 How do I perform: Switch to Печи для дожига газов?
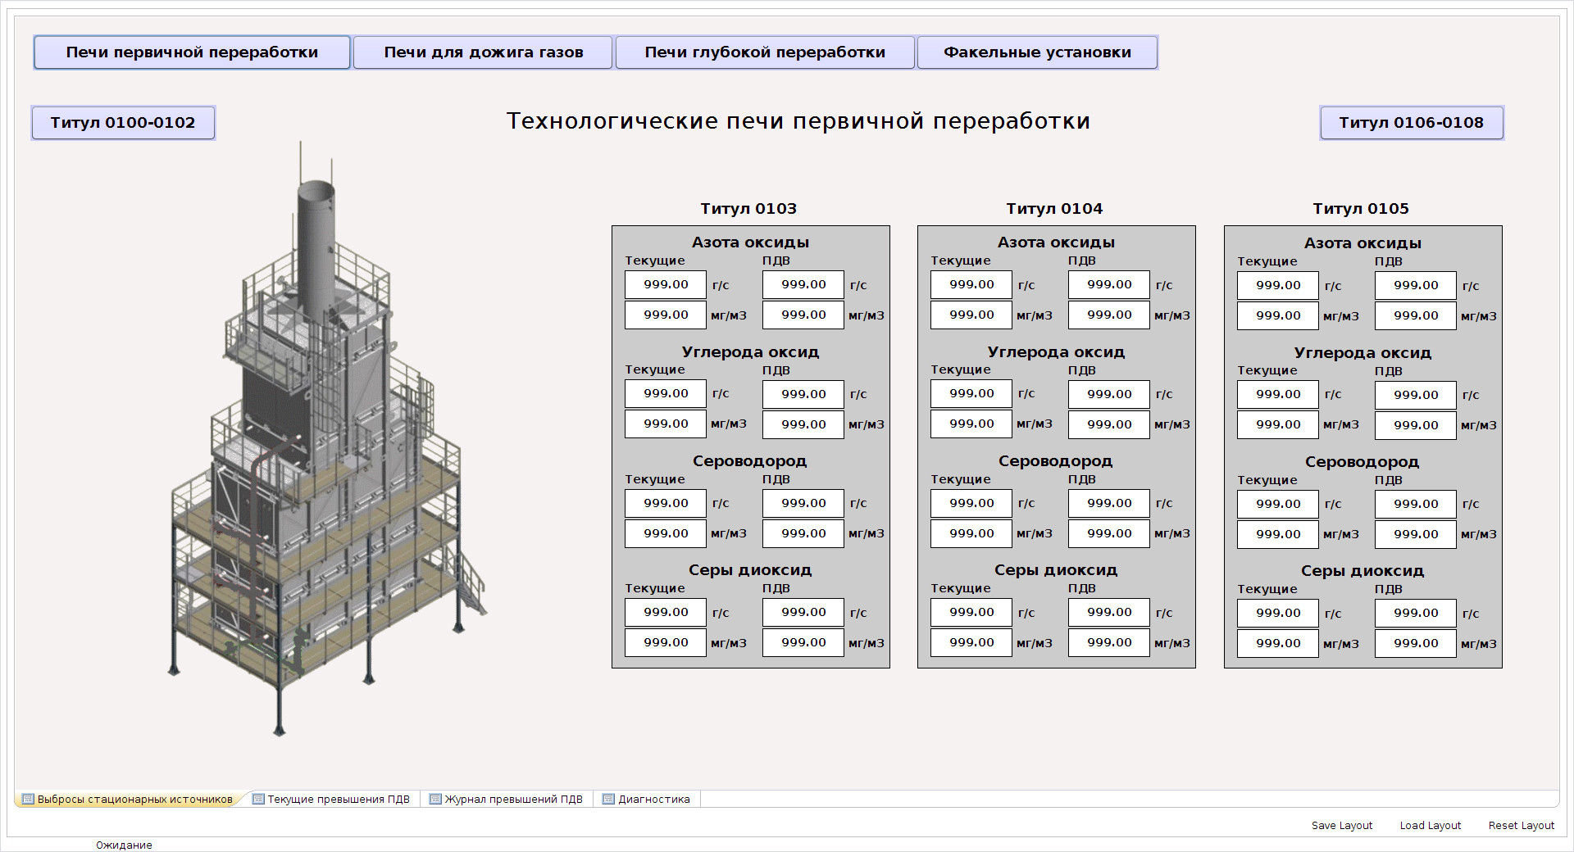pyautogui.click(x=483, y=52)
